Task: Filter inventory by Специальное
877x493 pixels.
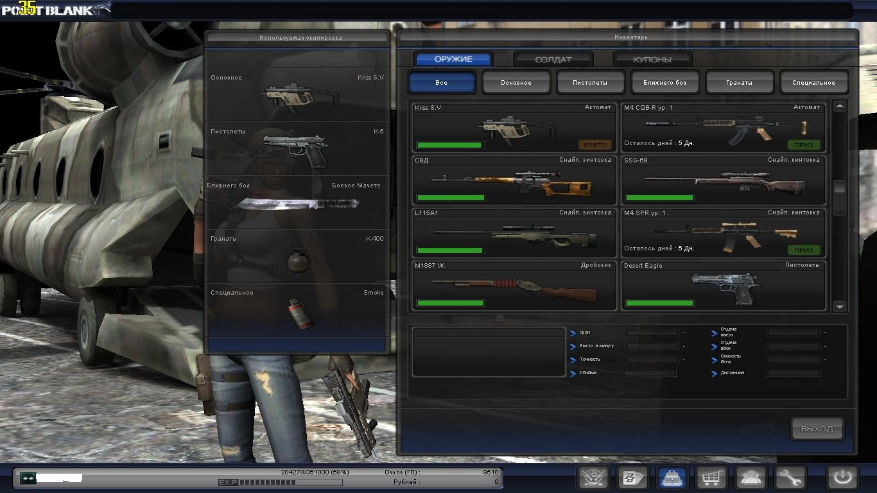Action: [x=814, y=83]
